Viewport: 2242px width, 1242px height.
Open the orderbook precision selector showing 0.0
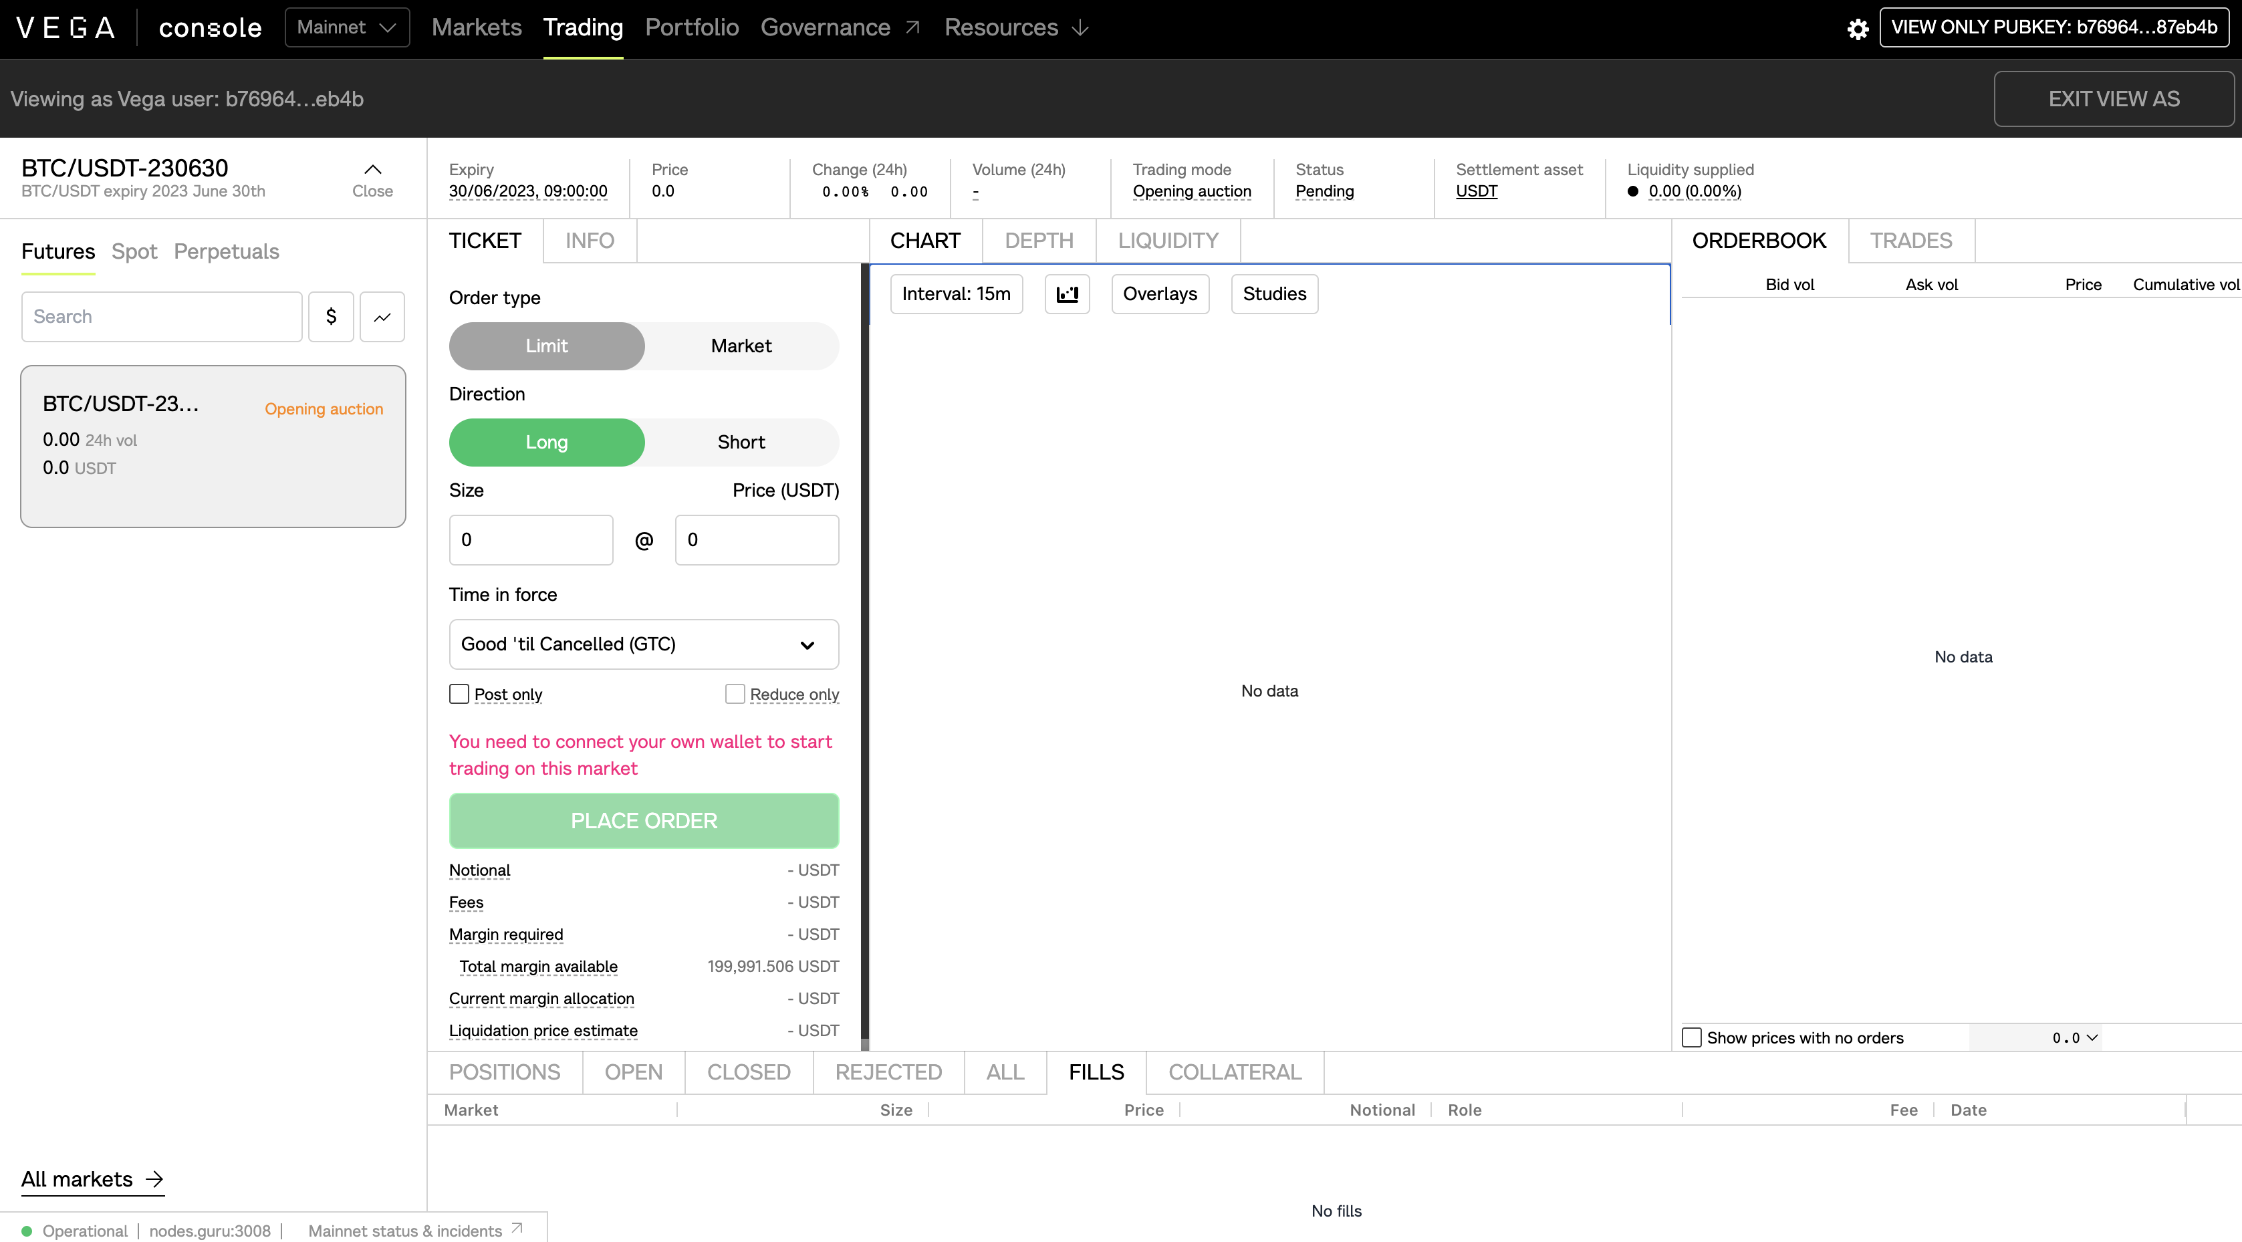click(2074, 1037)
